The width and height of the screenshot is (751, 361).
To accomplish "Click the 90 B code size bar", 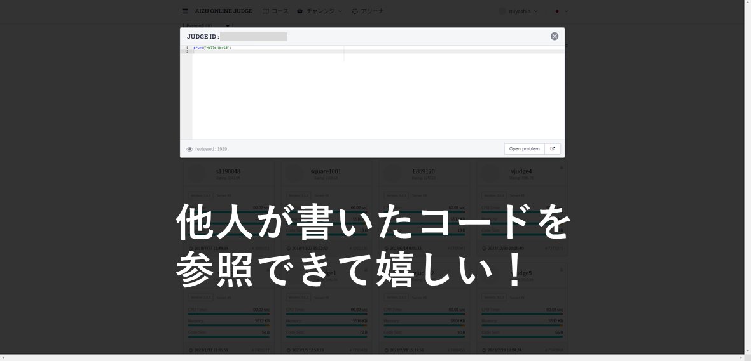I will click(424, 336).
